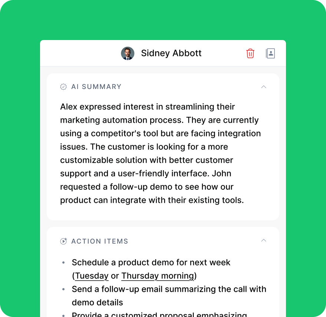326x317 pixels.
Task: Click the bullet next to the proposal item
Action: (x=64, y=314)
